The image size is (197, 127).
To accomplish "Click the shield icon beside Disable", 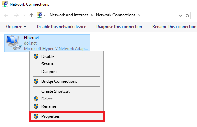I will pos(36,56).
